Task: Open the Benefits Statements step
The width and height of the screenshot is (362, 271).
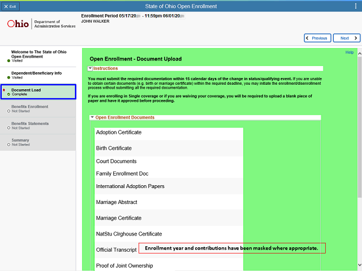Action: 38,126
